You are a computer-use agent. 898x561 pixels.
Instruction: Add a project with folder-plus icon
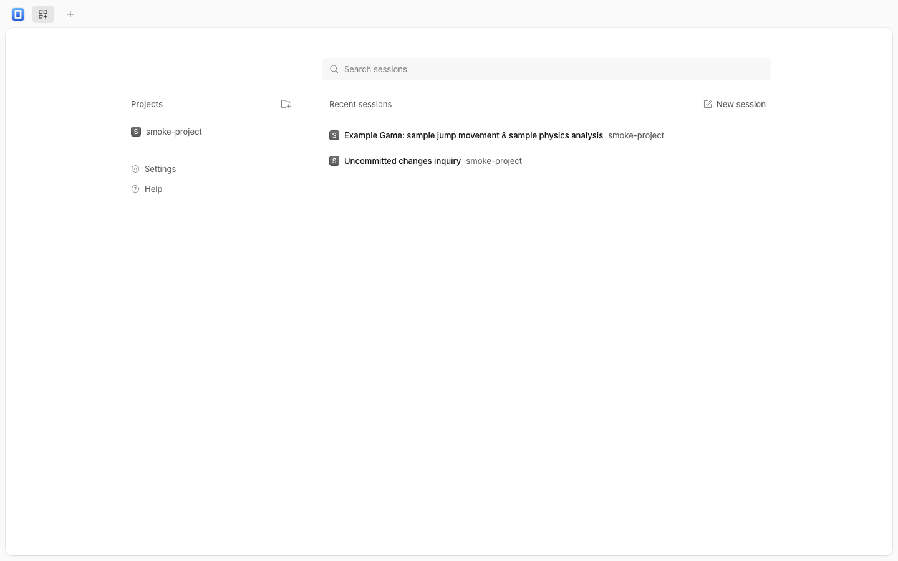tap(286, 104)
